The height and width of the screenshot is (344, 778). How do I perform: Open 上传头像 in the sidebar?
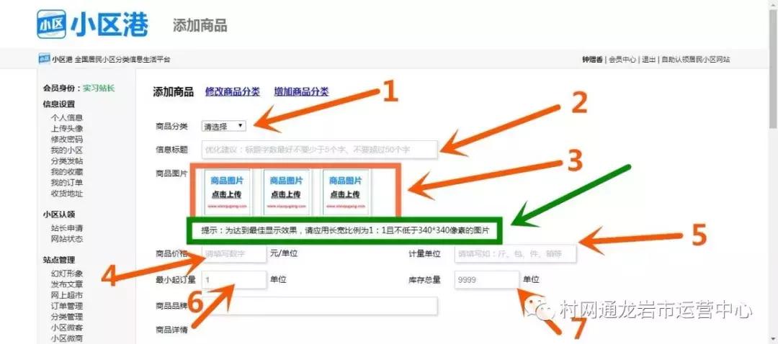click(66, 128)
